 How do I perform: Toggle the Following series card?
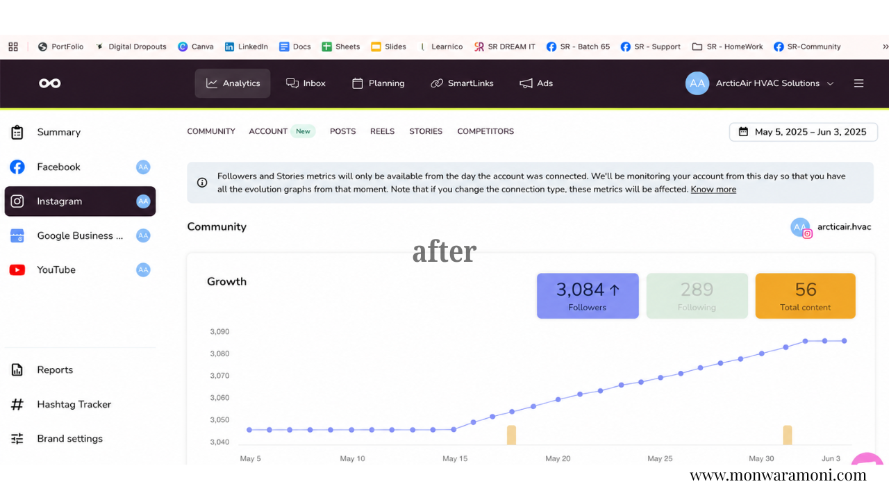pos(697,296)
